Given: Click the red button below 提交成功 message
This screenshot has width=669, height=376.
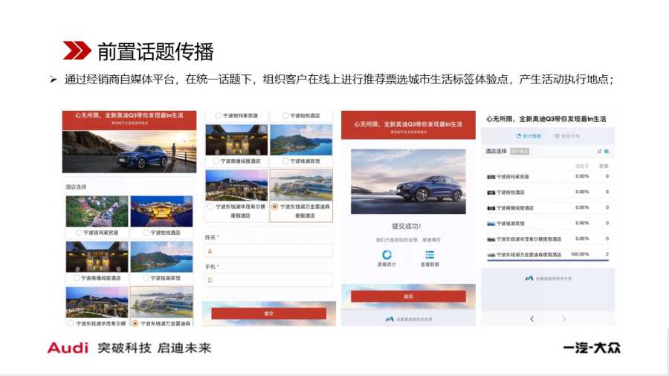Looking at the screenshot, I should (408, 296).
